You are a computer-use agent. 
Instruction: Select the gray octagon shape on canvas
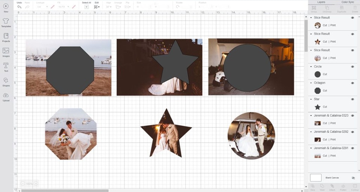coord(70,70)
